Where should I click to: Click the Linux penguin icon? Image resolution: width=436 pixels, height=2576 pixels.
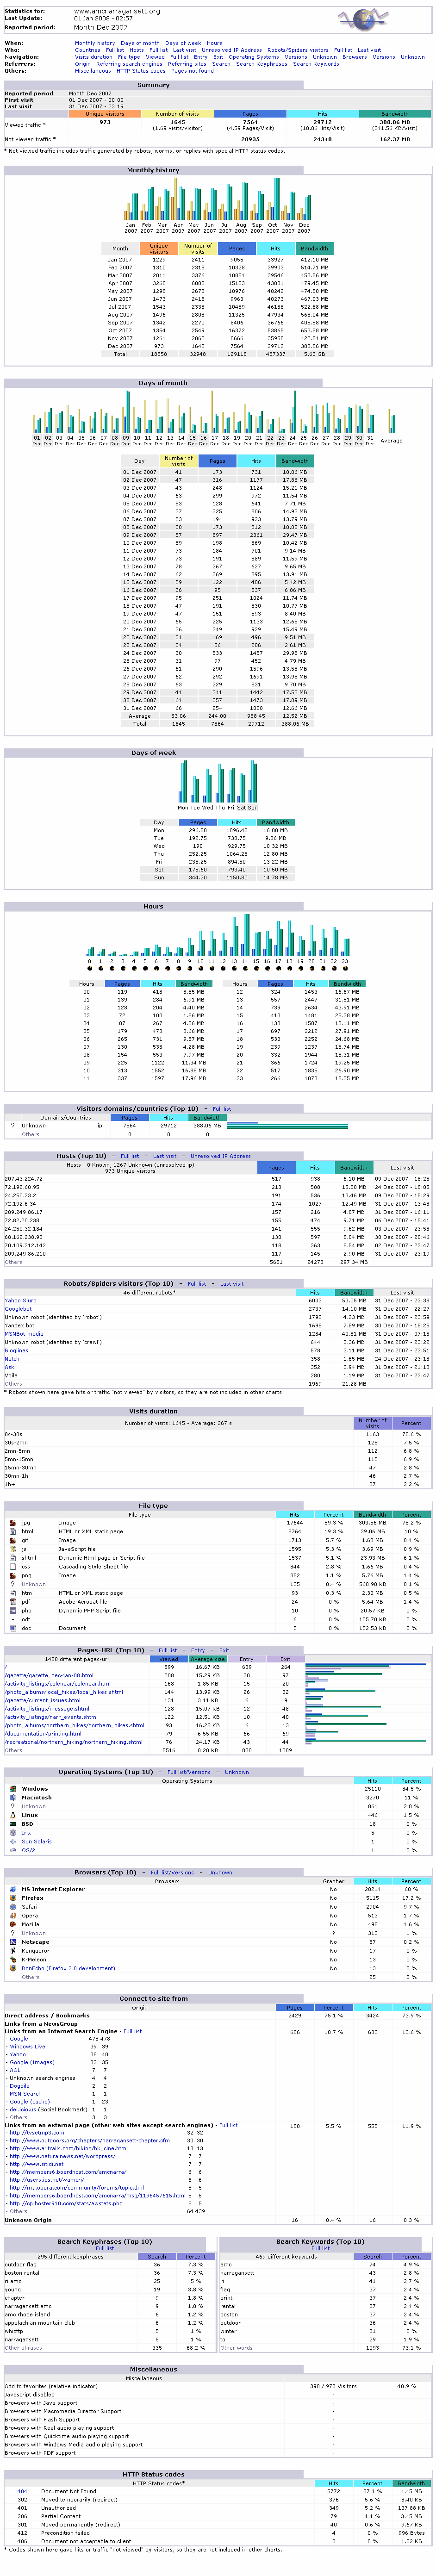click(x=12, y=1815)
